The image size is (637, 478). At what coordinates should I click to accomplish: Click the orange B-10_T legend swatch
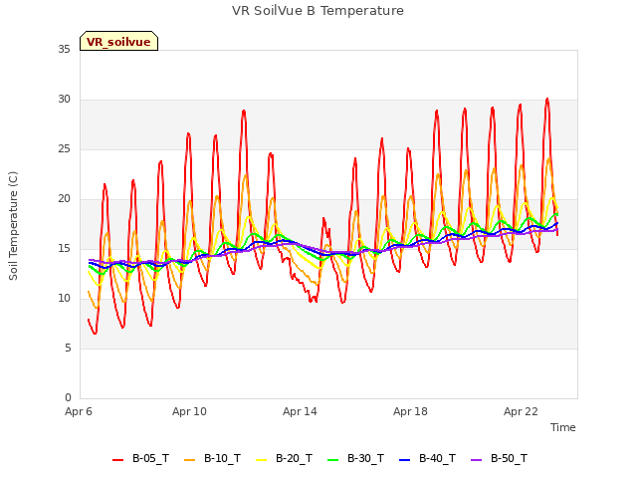click(x=189, y=460)
